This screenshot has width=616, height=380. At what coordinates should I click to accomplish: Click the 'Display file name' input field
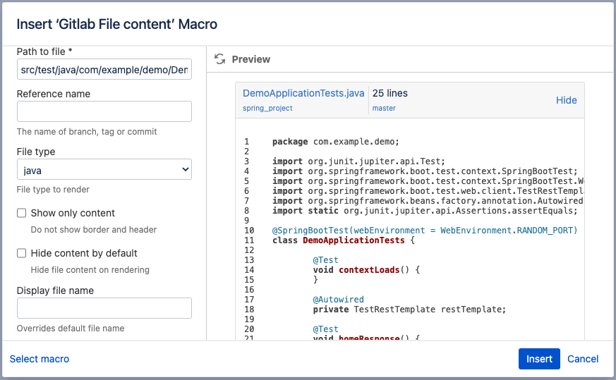click(x=104, y=308)
